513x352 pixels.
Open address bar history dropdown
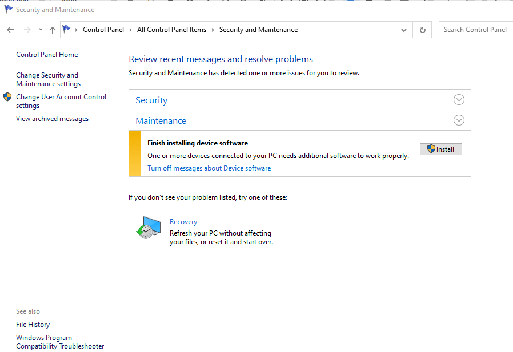pos(404,30)
